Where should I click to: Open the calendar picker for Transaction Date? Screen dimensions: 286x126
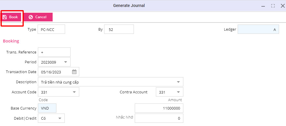74,72
